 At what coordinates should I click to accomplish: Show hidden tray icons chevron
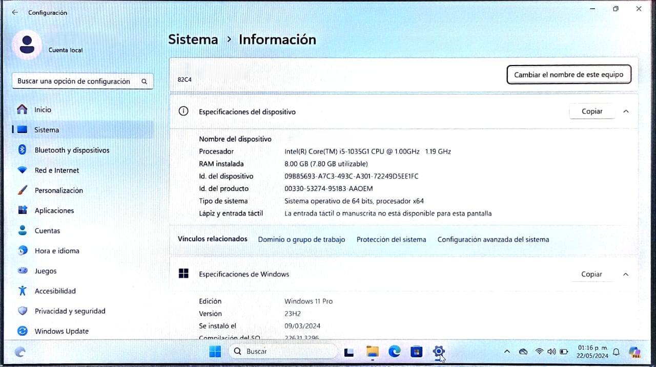point(507,352)
